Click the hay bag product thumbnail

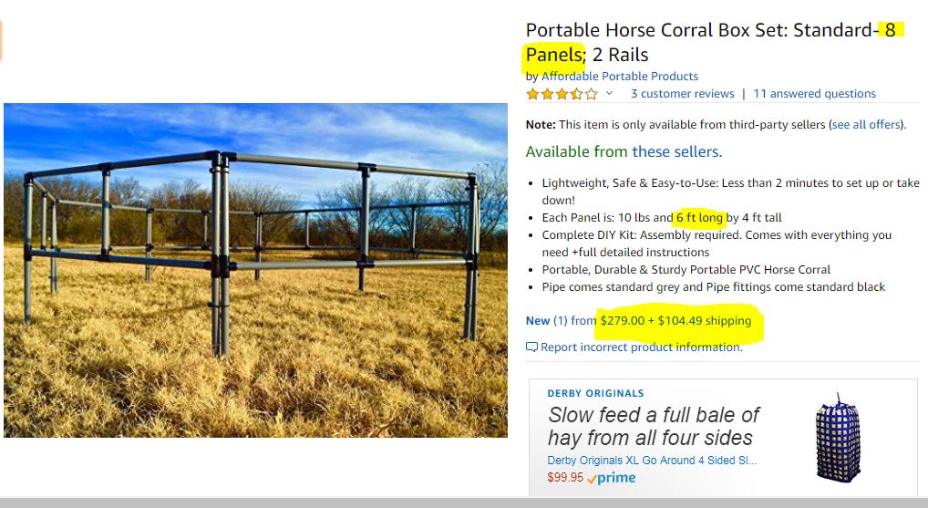pos(837,438)
